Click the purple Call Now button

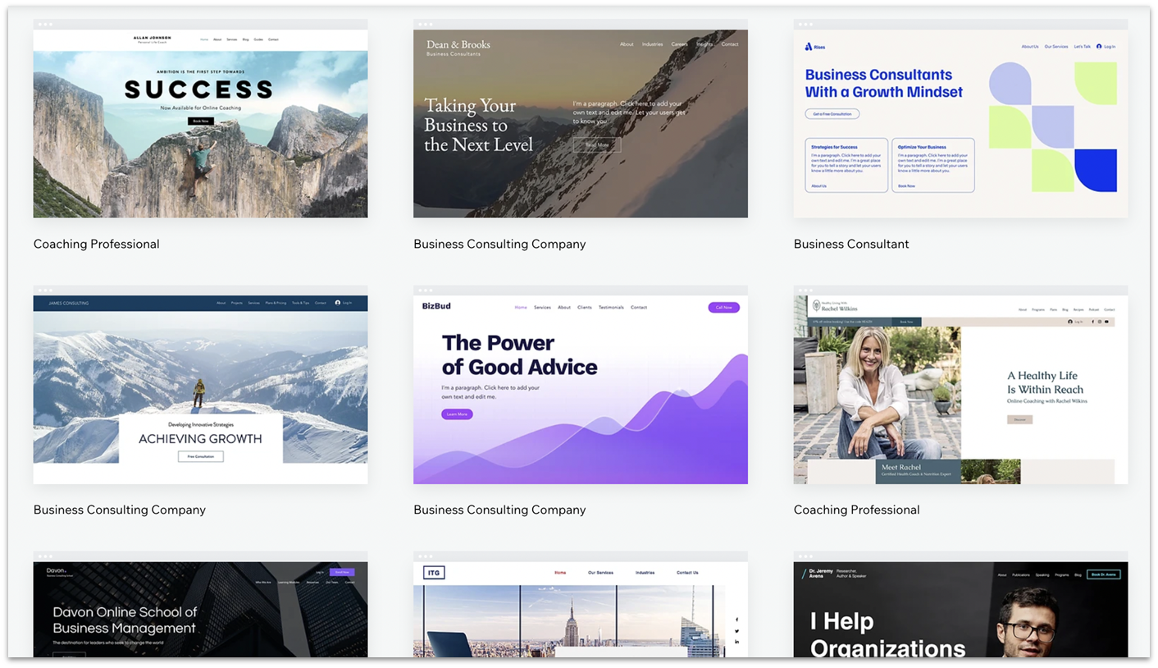[x=723, y=308]
